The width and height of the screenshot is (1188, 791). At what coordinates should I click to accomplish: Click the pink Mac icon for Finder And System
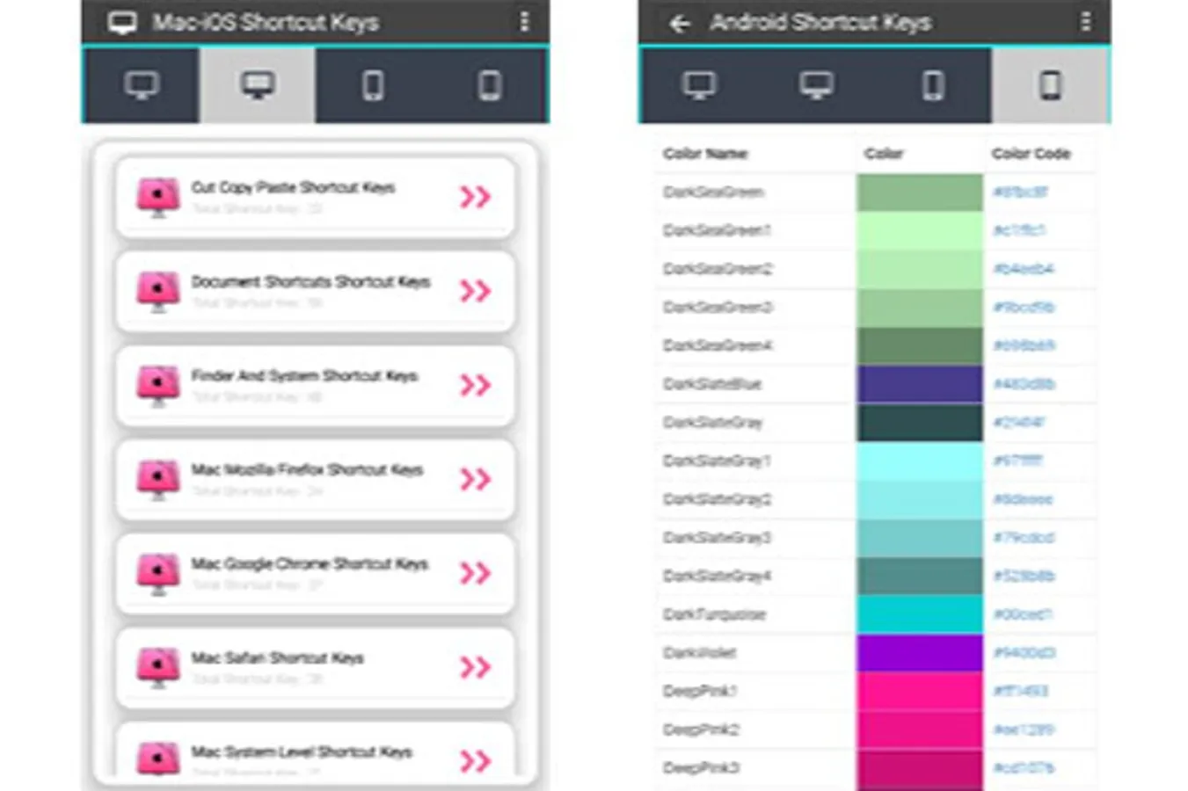click(x=158, y=384)
